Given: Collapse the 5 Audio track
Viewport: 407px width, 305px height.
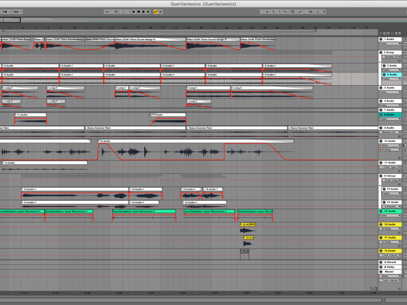Looking at the screenshot, I should [381, 88].
